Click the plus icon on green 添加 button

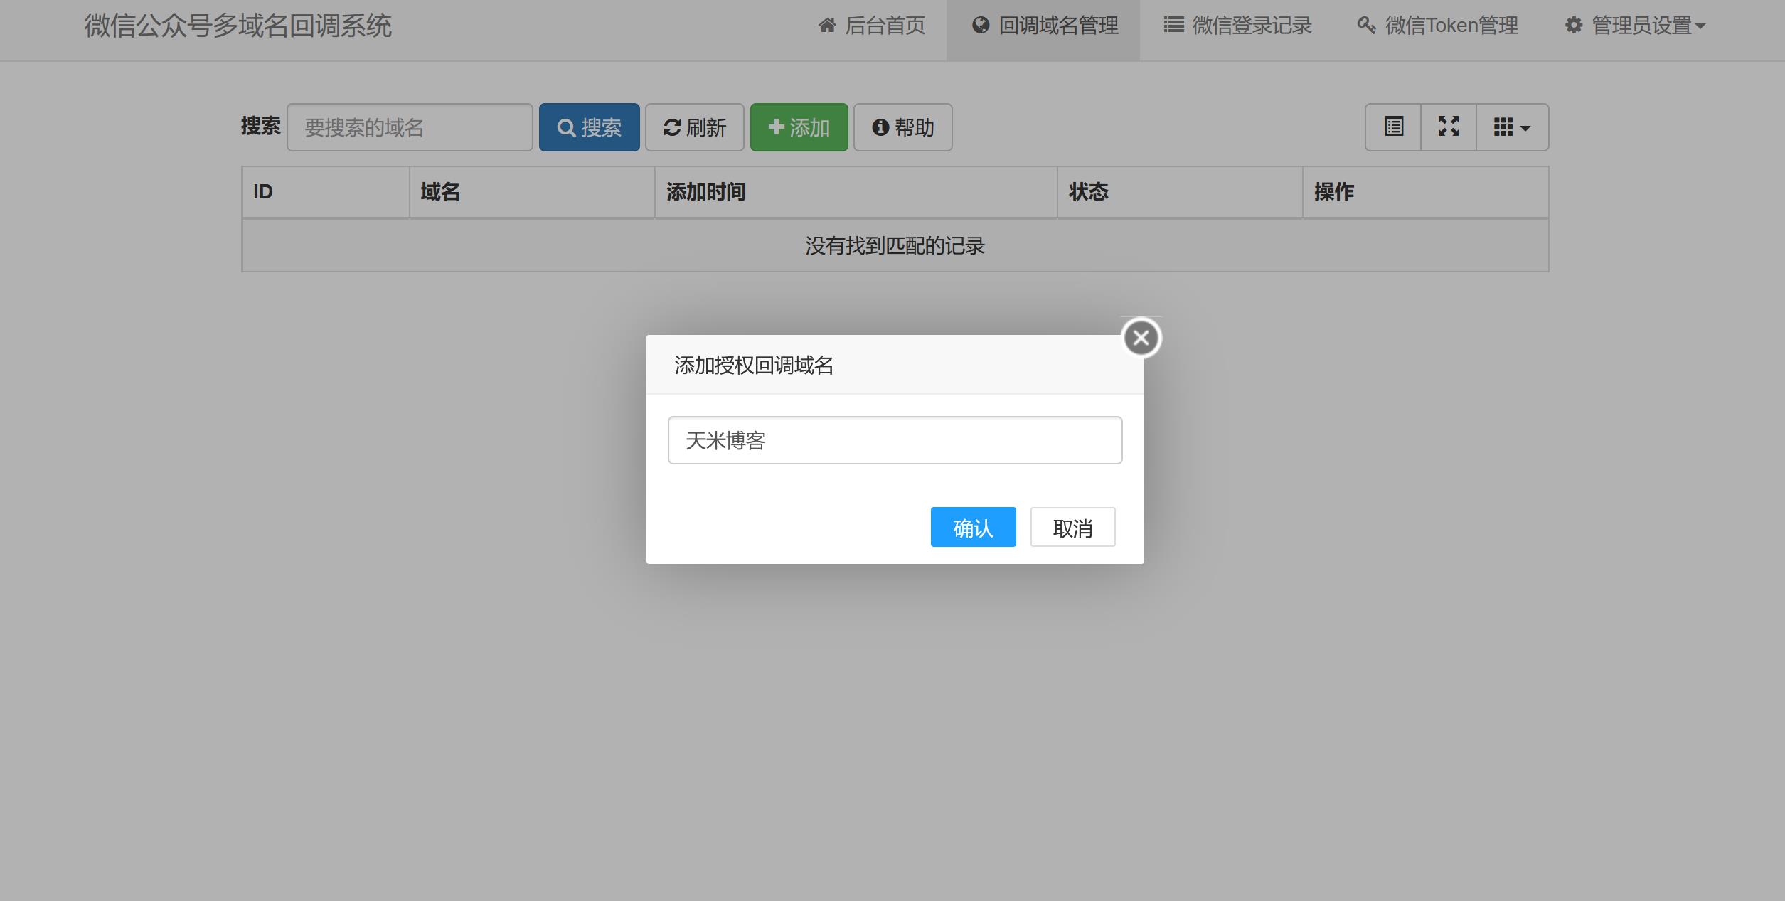click(775, 127)
